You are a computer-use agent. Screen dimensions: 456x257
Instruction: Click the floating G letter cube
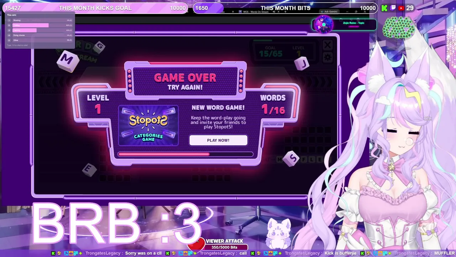[x=100, y=47]
